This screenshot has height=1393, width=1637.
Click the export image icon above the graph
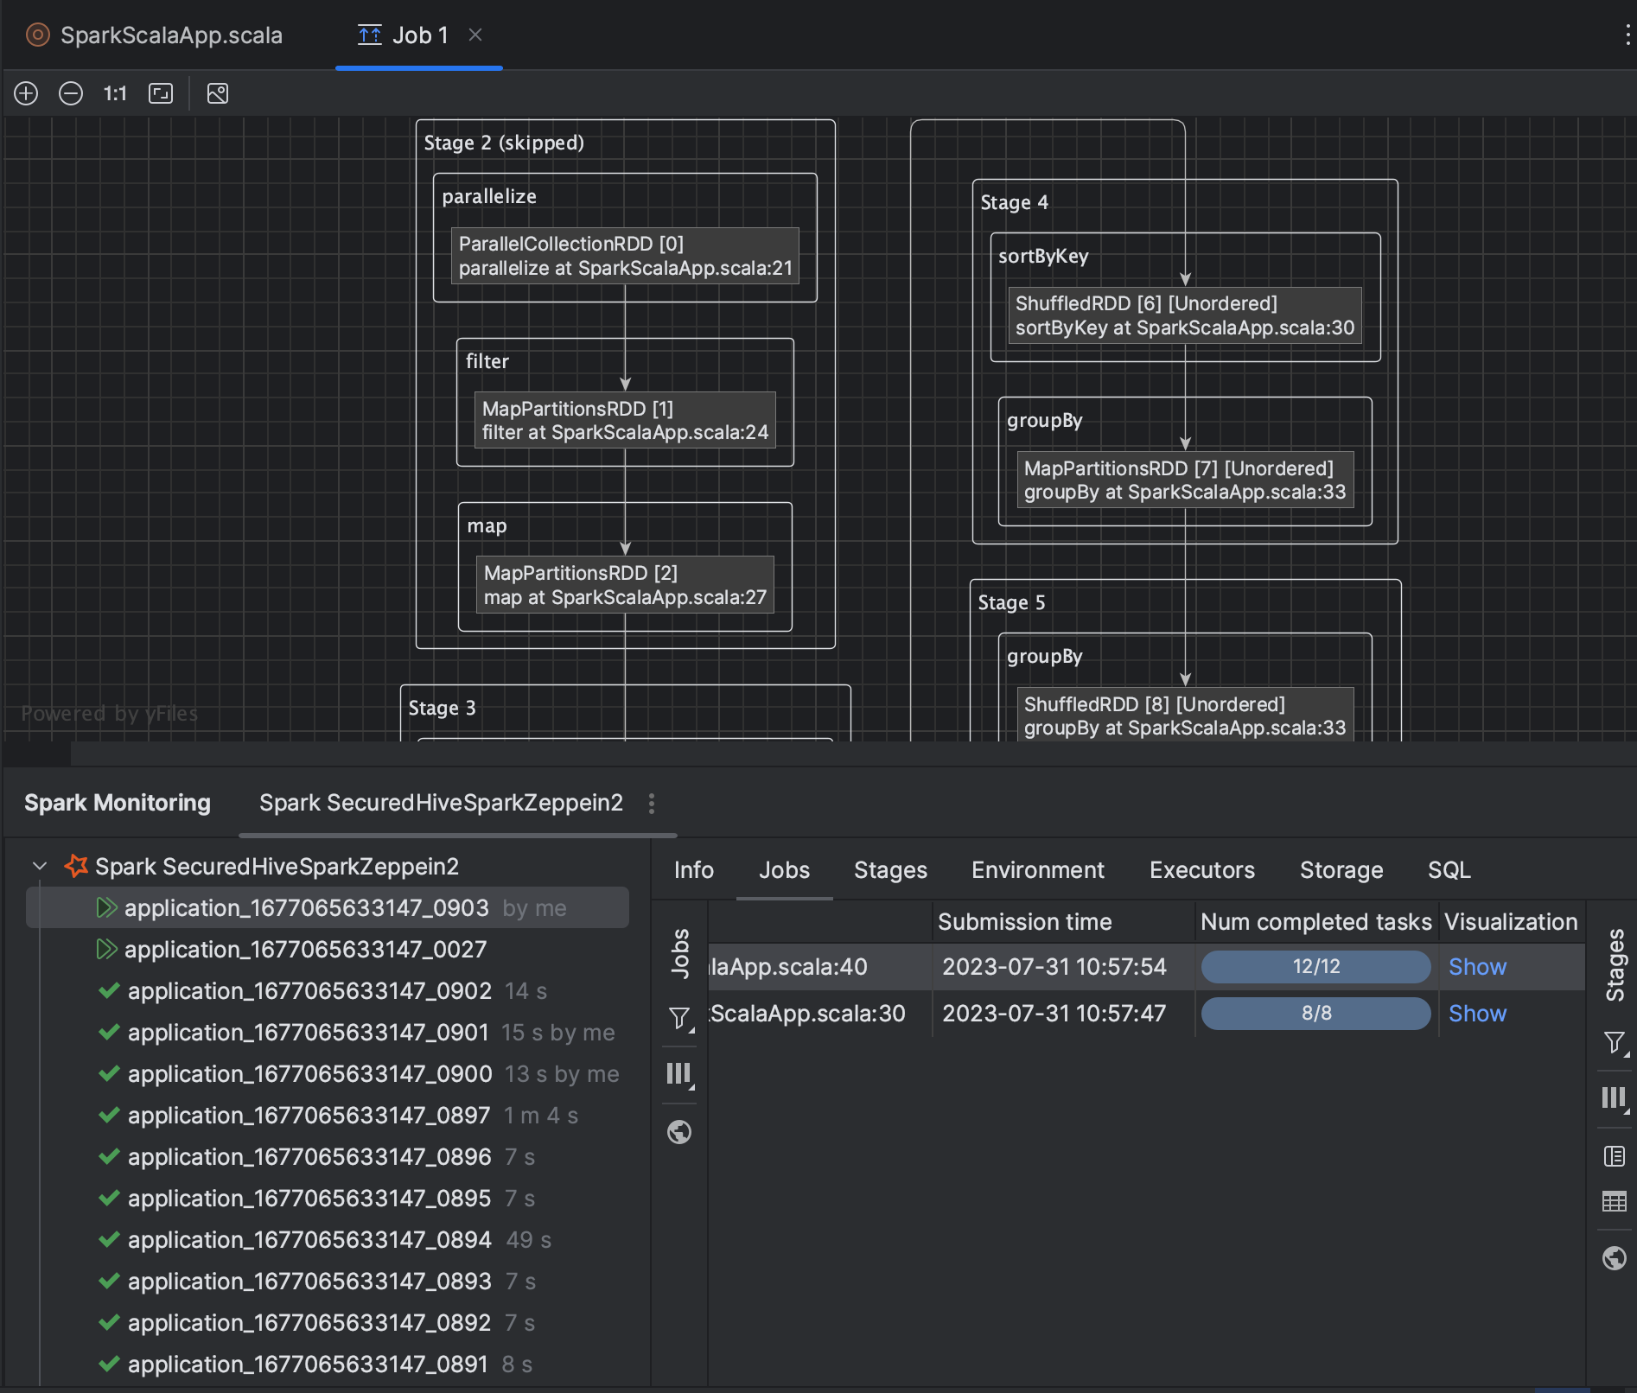click(x=217, y=93)
